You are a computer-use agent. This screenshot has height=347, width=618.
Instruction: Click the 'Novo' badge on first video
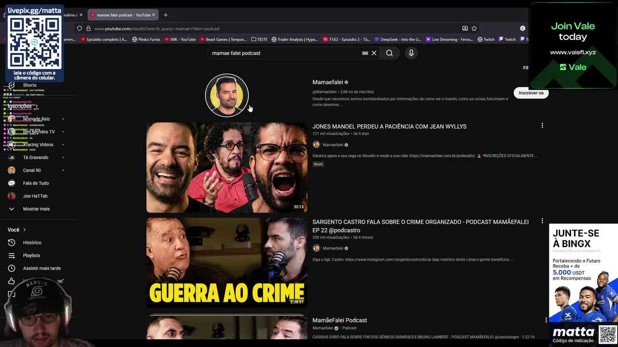(318, 164)
